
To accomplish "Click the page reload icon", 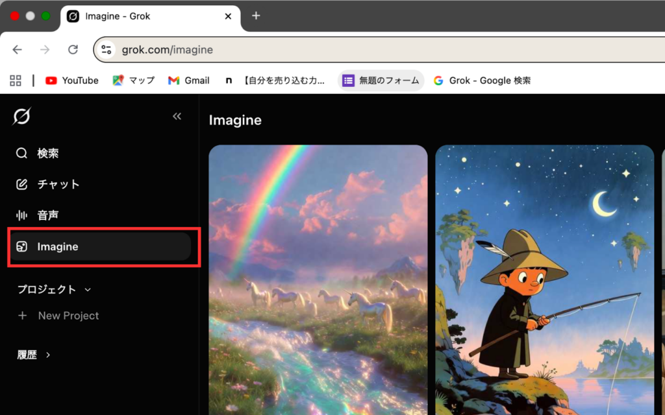I will [x=73, y=49].
